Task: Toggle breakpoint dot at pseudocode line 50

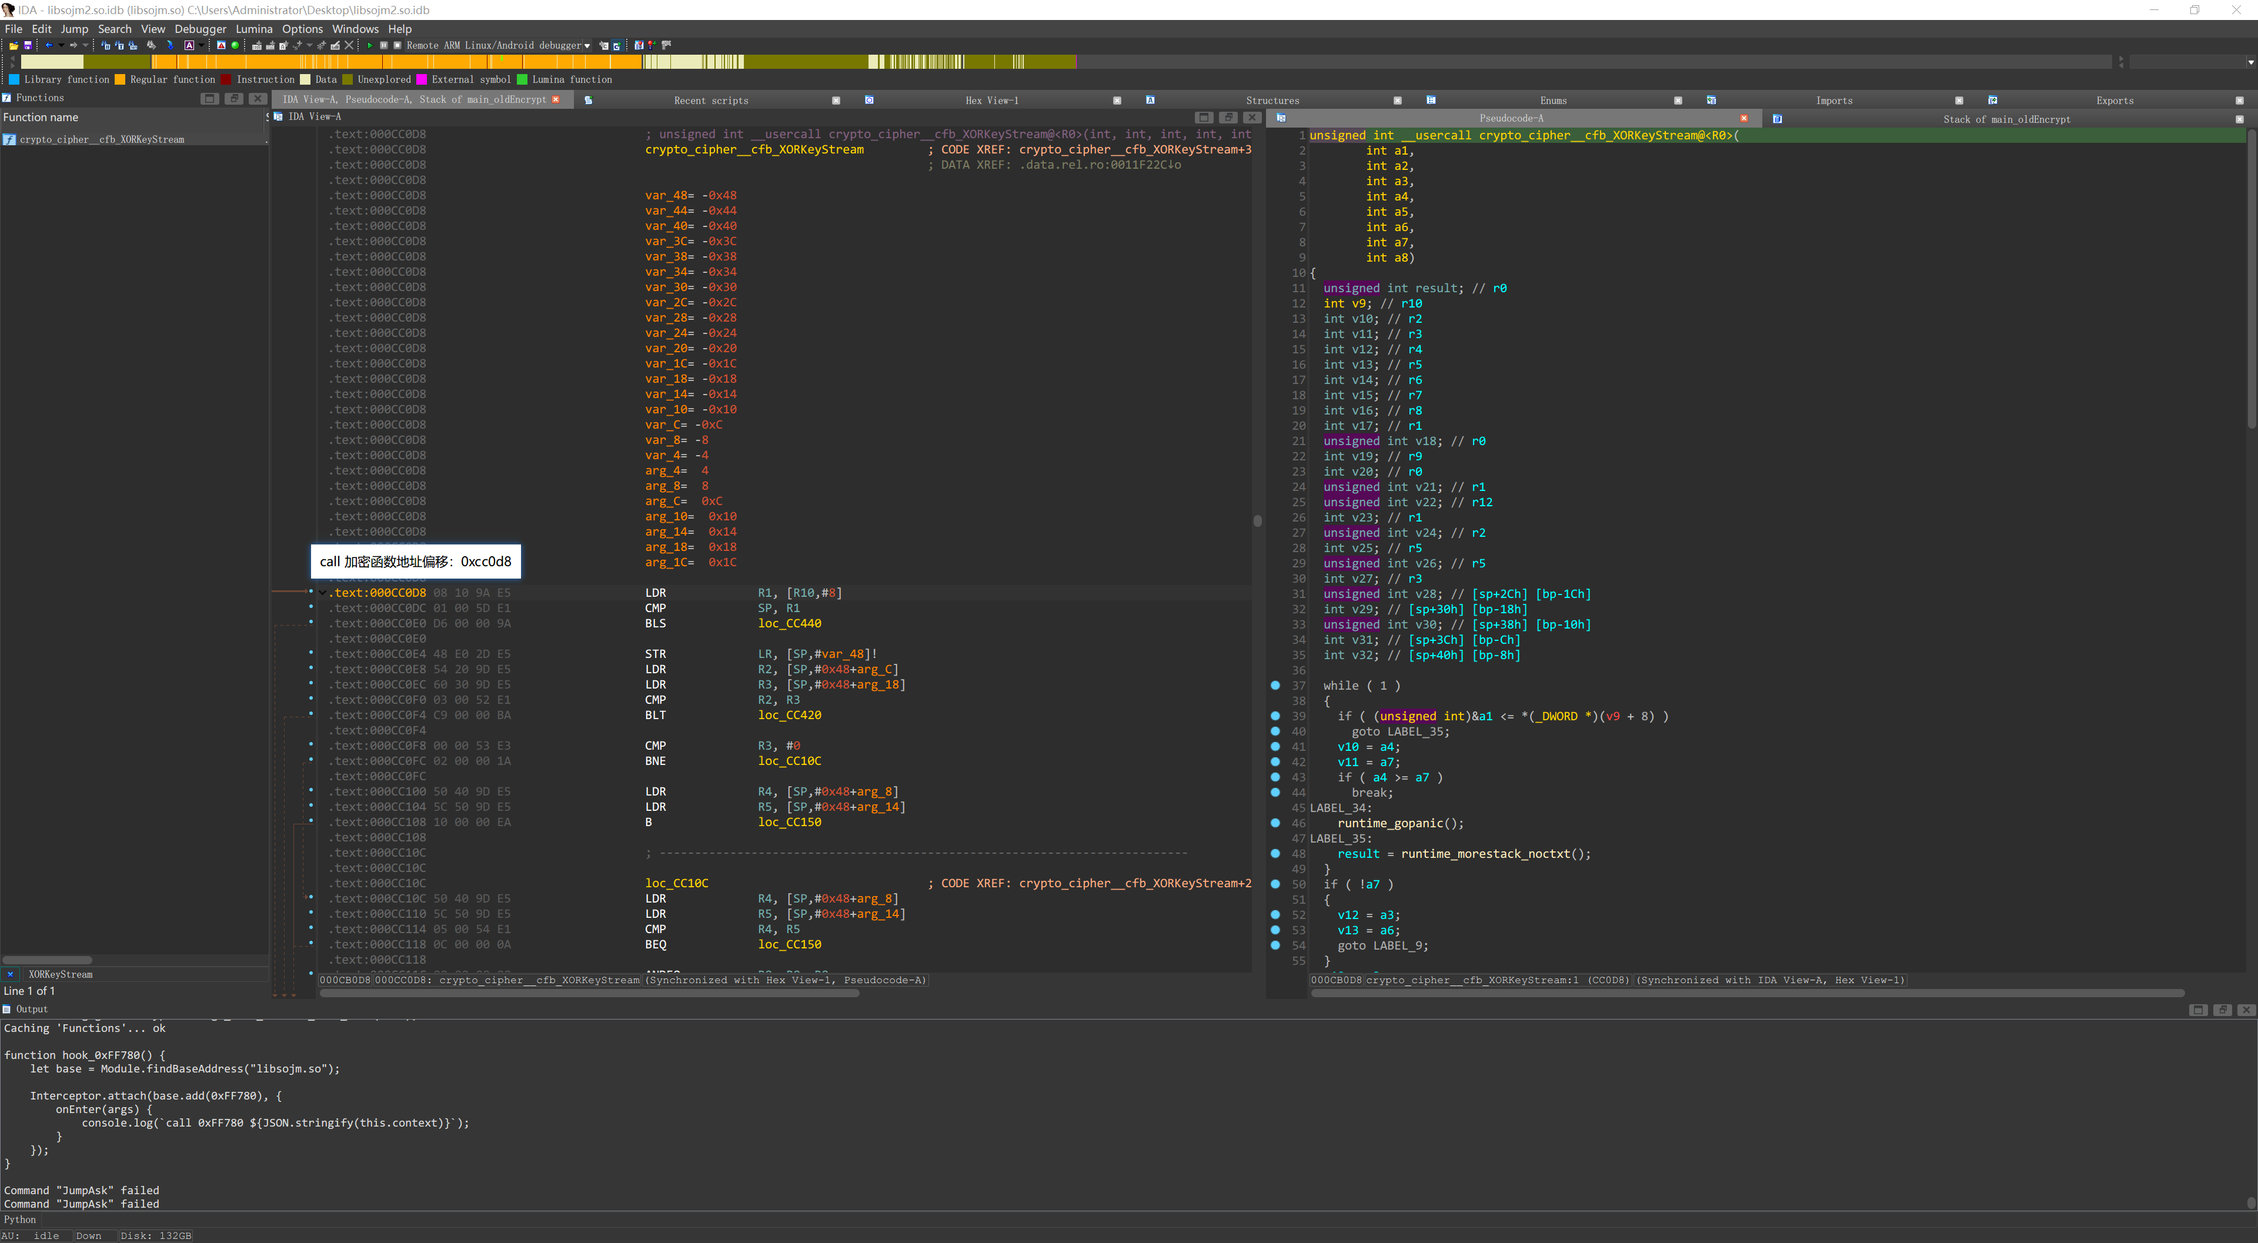Action: [x=1275, y=884]
